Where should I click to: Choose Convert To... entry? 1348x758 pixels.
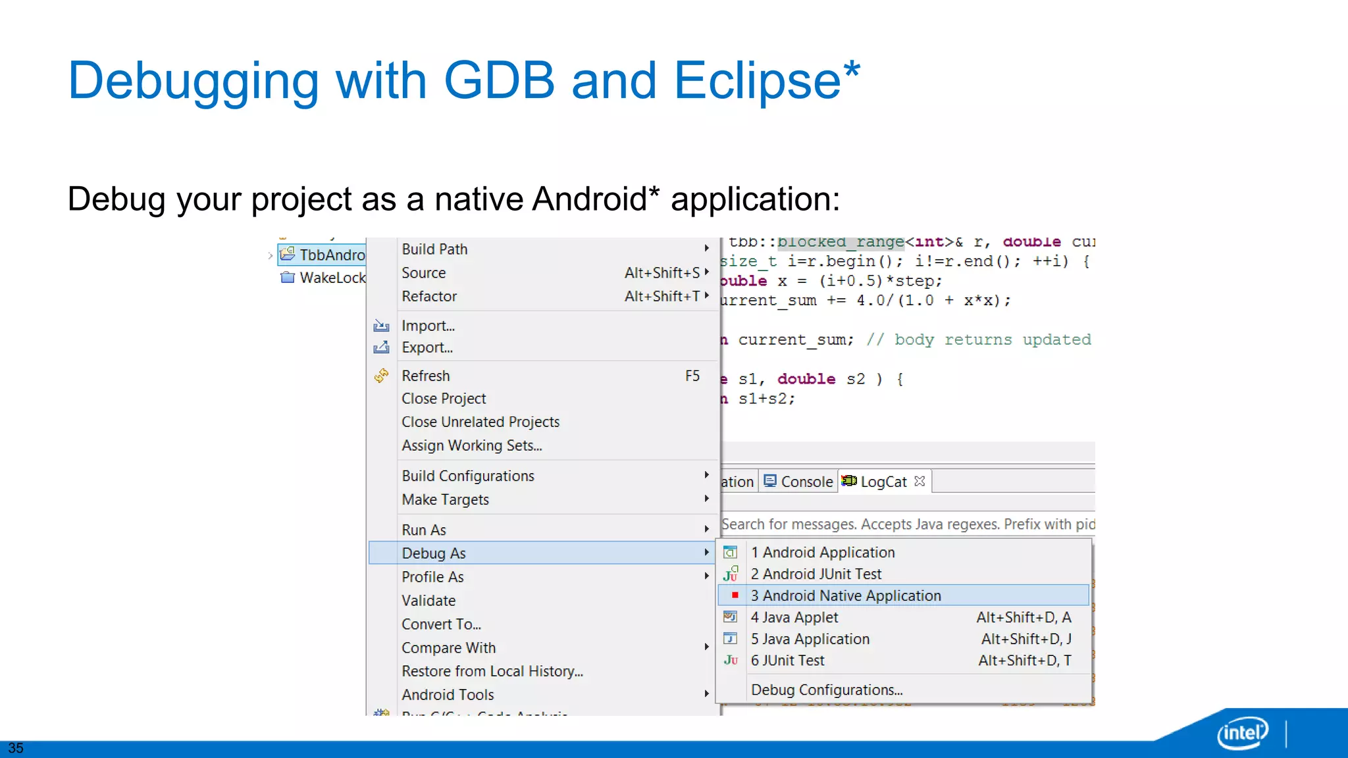(544, 624)
